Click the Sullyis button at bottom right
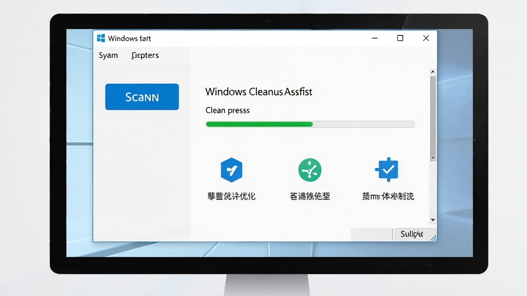 tap(412, 234)
